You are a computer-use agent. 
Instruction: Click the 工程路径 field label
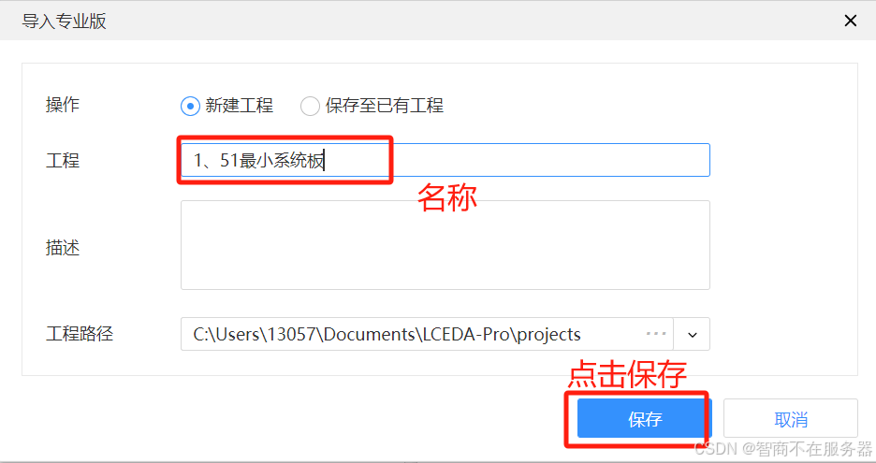(80, 334)
